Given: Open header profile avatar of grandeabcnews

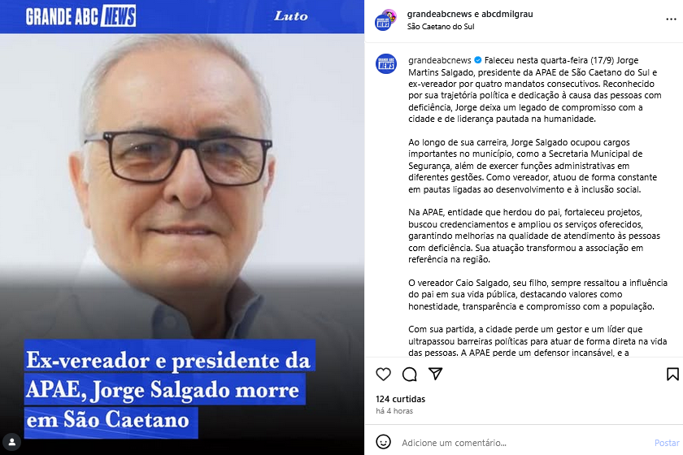Looking at the screenshot, I should (x=385, y=20).
